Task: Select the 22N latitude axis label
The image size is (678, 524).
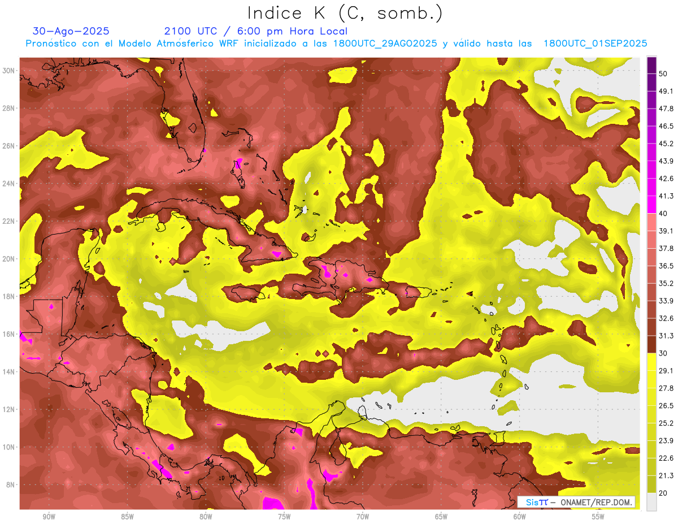Action: [8, 221]
